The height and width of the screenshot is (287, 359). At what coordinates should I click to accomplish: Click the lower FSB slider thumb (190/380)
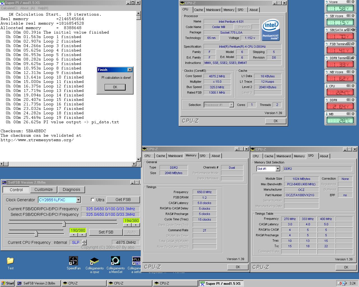click(x=36, y=233)
